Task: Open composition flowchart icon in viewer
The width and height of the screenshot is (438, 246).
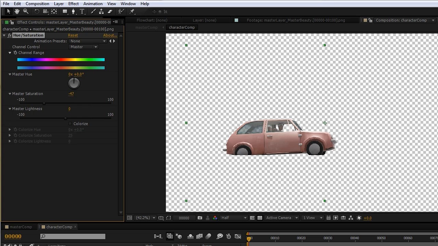Action: [x=351, y=218]
